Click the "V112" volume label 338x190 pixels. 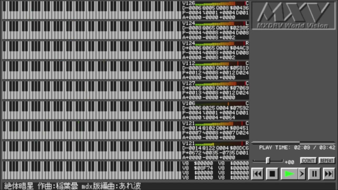click(x=189, y=63)
